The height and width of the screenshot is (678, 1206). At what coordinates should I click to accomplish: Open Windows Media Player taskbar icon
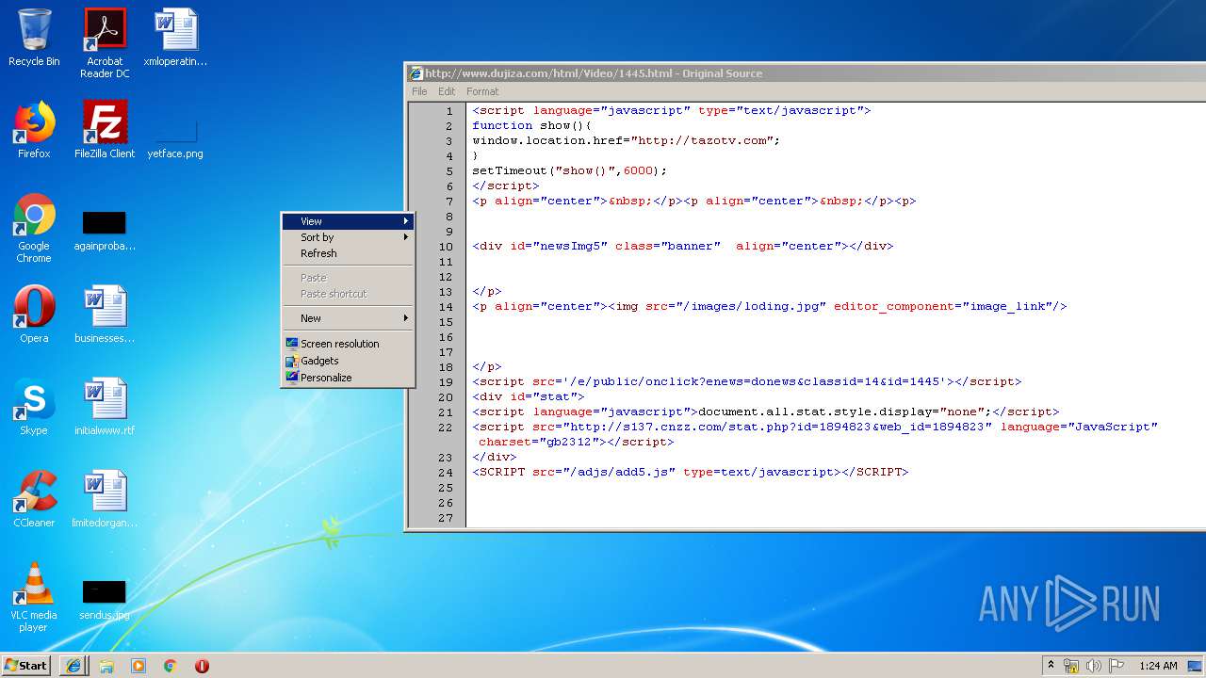(x=139, y=666)
